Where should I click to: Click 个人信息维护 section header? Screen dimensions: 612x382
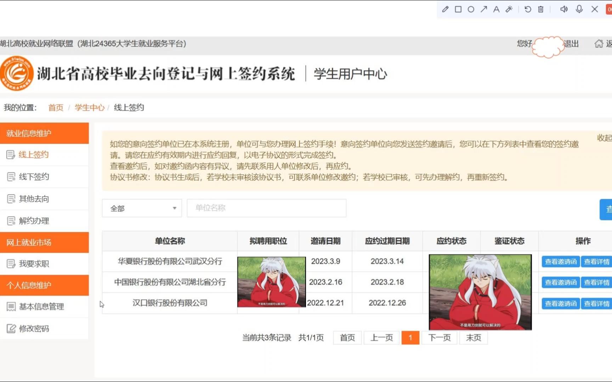(x=44, y=285)
